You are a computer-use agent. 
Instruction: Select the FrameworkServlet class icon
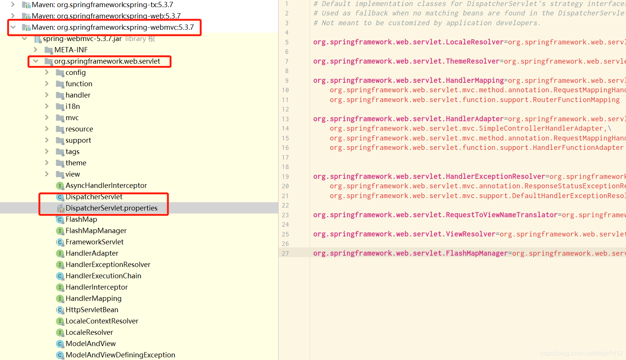60,242
